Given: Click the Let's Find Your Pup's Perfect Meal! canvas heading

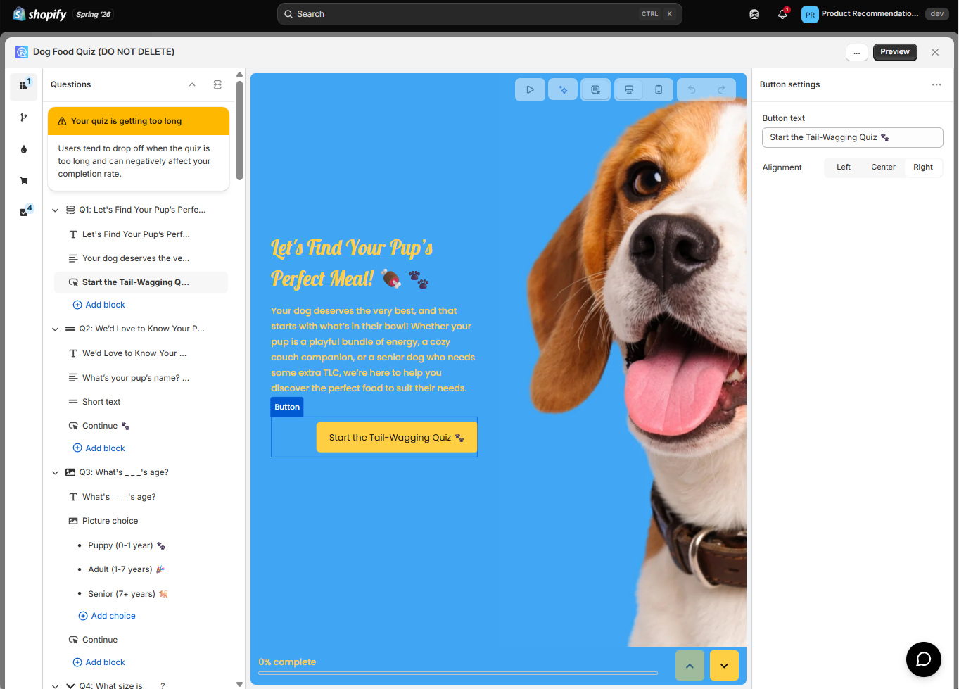Looking at the screenshot, I should [352, 263].
